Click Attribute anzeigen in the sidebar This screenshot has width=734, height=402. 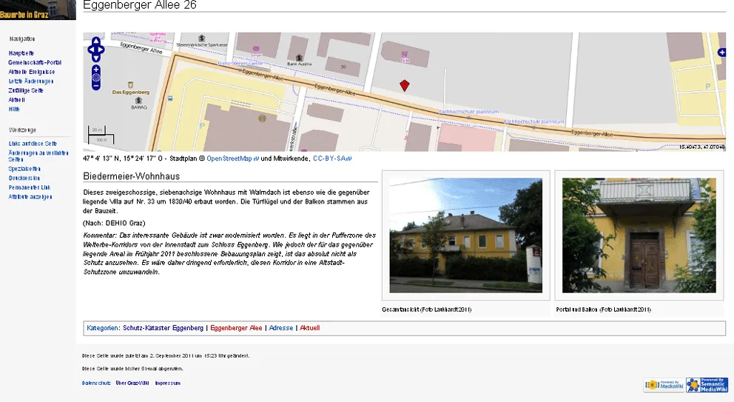[x=30, y=197]
